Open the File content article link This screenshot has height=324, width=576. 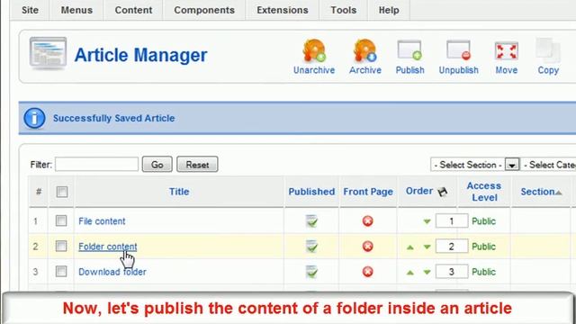point(102,221)
